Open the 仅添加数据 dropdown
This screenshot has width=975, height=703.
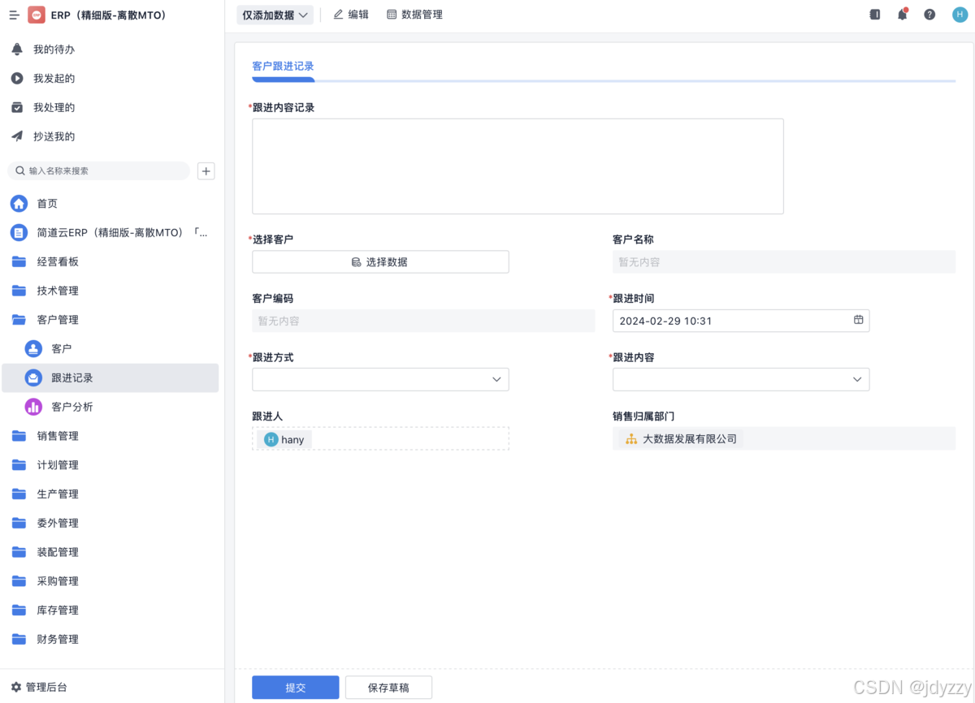pos(275,15)
